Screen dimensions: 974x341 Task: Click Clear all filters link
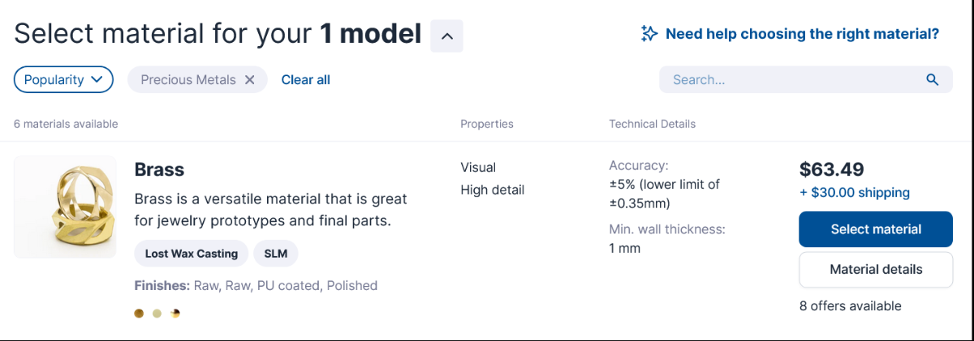tap(305, 79)
